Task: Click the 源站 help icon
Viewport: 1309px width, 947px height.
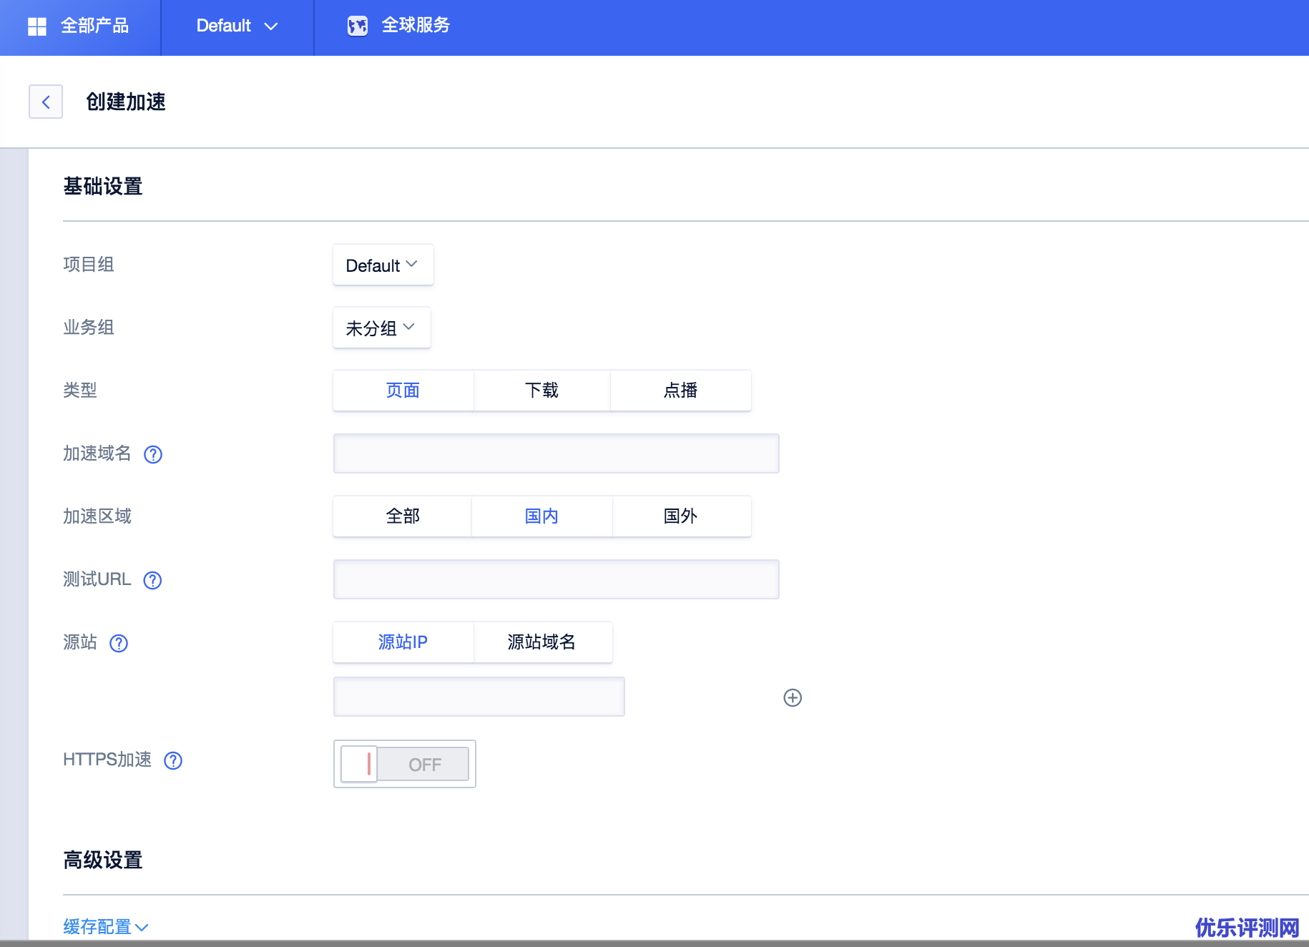Action: [119, 644]
